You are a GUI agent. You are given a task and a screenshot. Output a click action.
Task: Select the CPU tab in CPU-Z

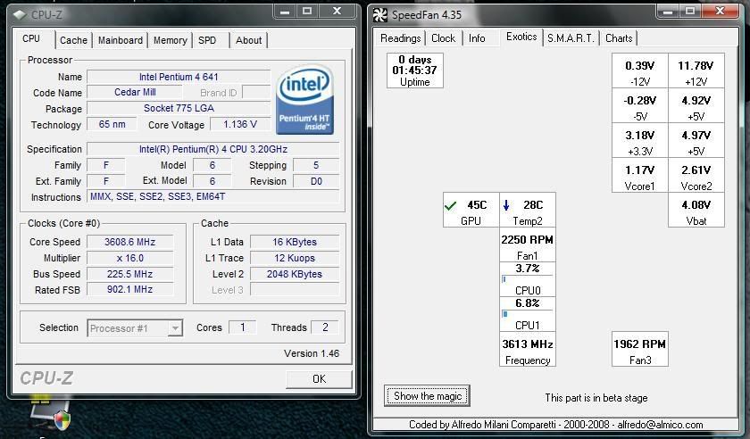(31, 38)
